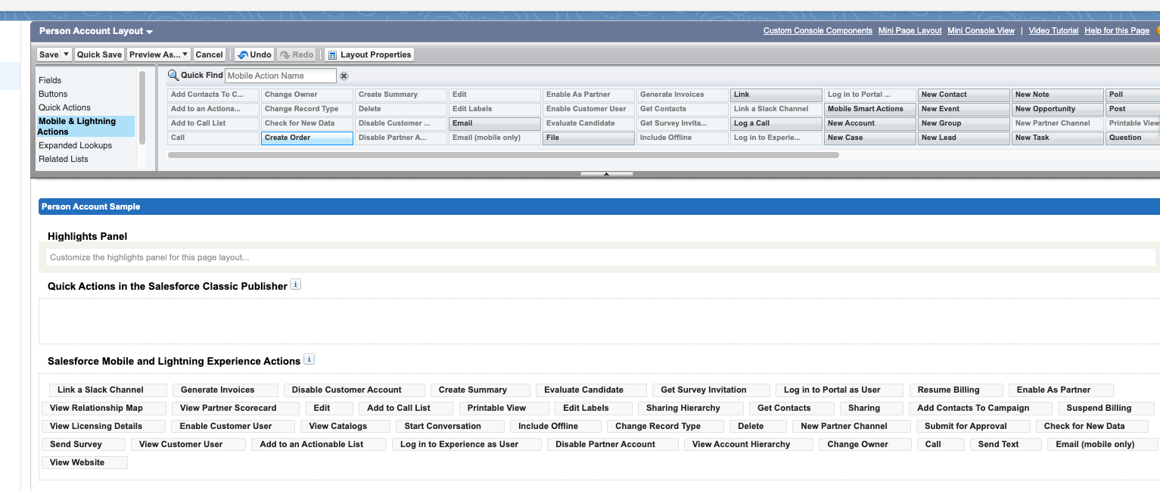The height and width of the screenshot is (491, 1160).
Task: Click the Start Conversation layout action
Action: point(449,426)
